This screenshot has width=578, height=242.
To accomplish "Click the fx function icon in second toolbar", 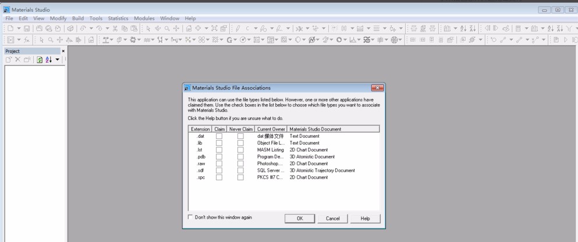I will point(27,40).
